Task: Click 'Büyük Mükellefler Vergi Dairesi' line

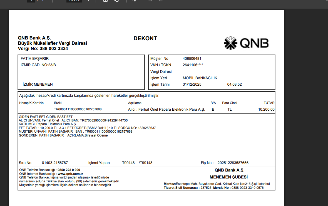Action: (x=52, y=43)
